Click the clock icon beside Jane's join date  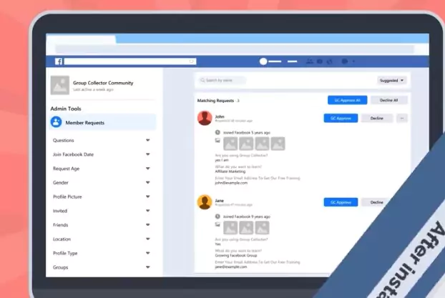tap(217, 217)
